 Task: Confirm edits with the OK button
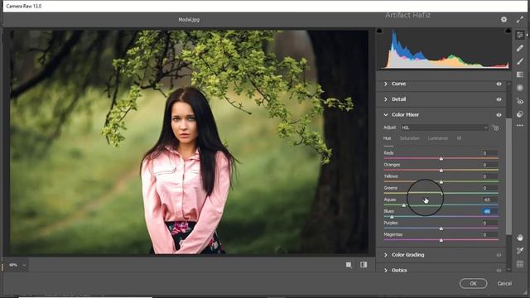pos(473,283)
